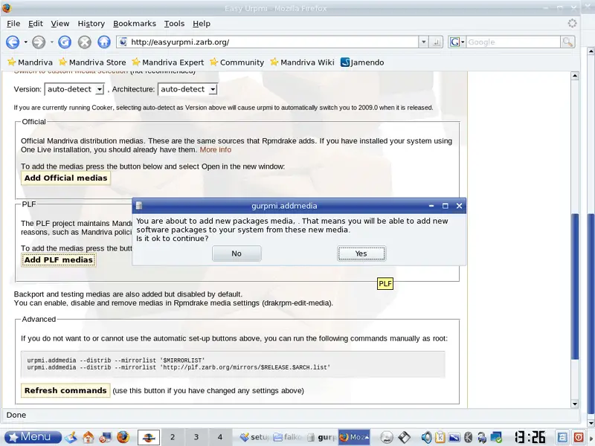Open the Jamendo bookmark
This screenshot has width=595, height=446.
[x=362, y=62]
